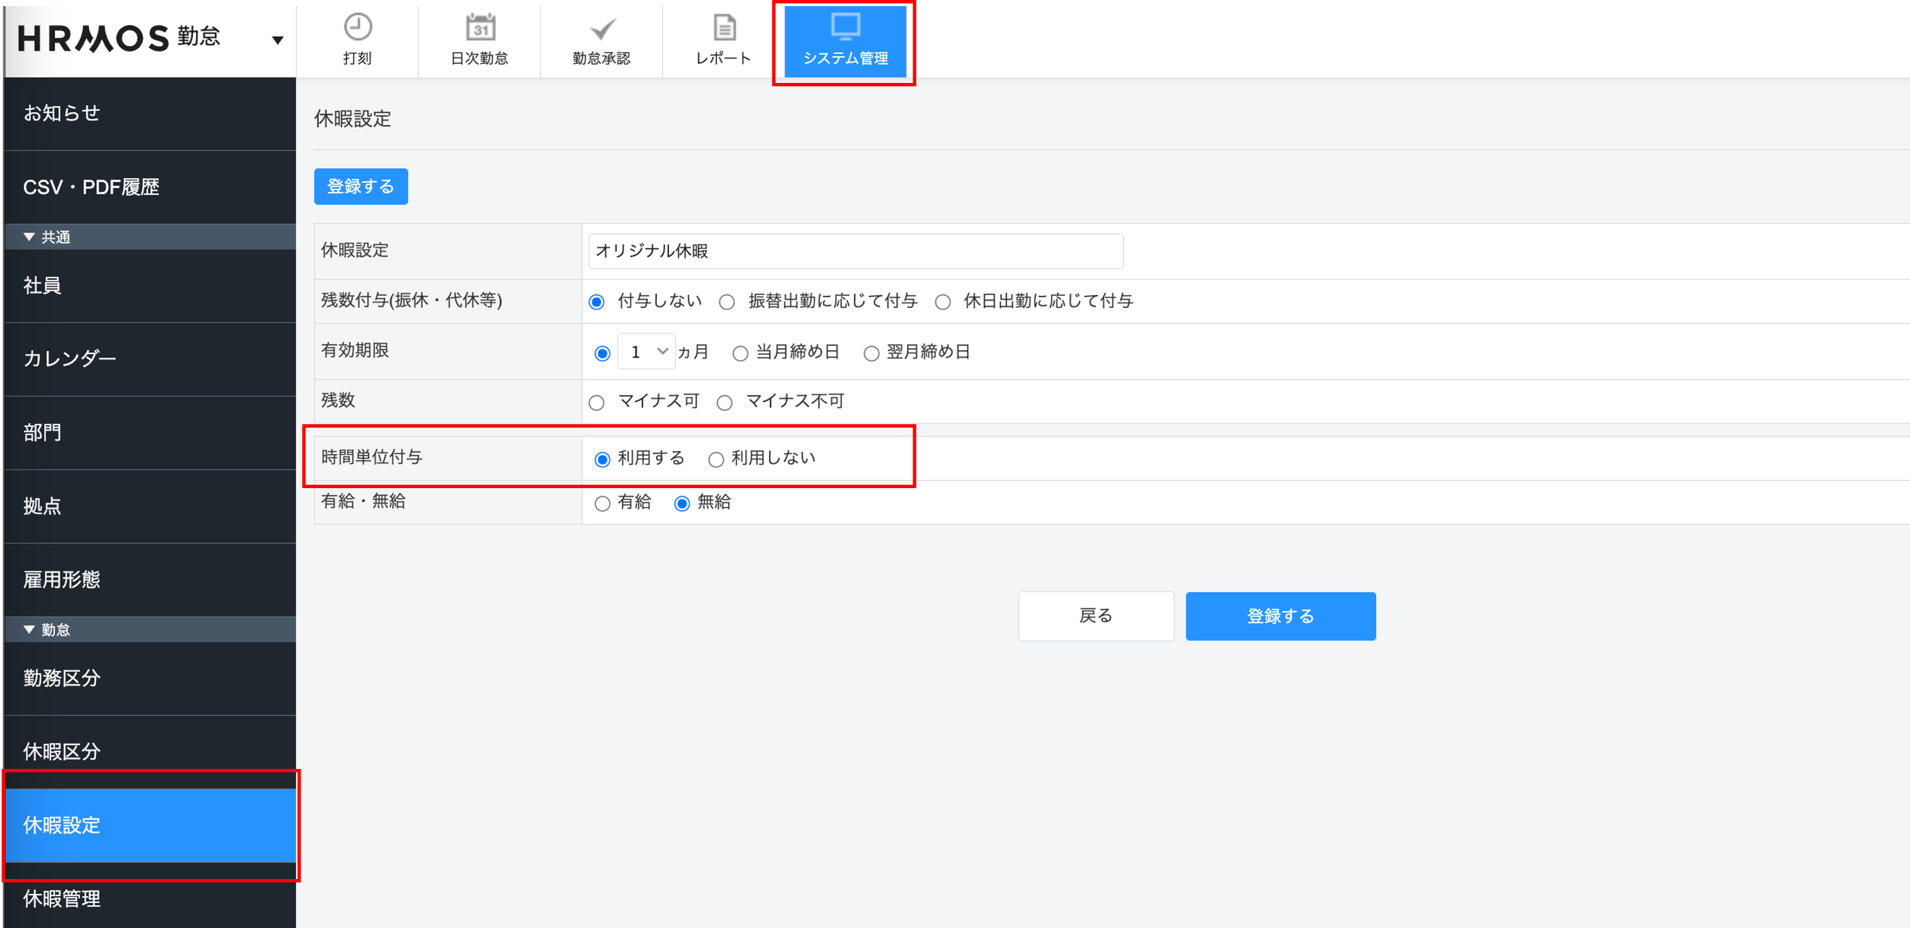The width and height of the screenshot is (1910, 928).
Task: Click the monitor icon for システム管理
Action: pos(845,27)
